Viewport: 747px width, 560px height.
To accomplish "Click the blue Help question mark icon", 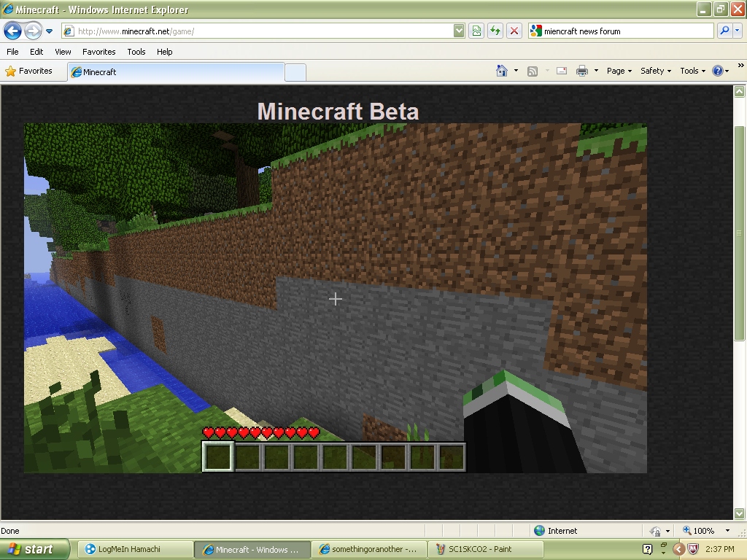I will tap(718, 71).
